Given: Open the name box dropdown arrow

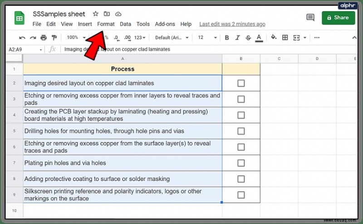Looking at the screenshot, I should [x=41, y=50].
